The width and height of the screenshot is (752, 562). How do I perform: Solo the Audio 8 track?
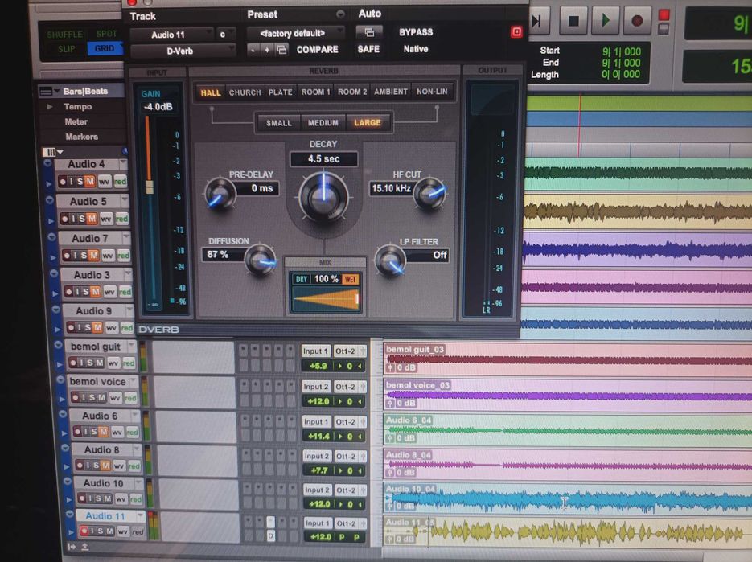(x=96, y=466)
